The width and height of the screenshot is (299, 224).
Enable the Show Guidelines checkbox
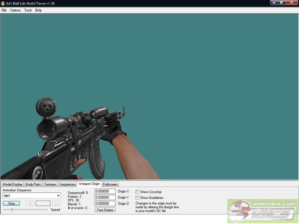click(x=138, y=198)
